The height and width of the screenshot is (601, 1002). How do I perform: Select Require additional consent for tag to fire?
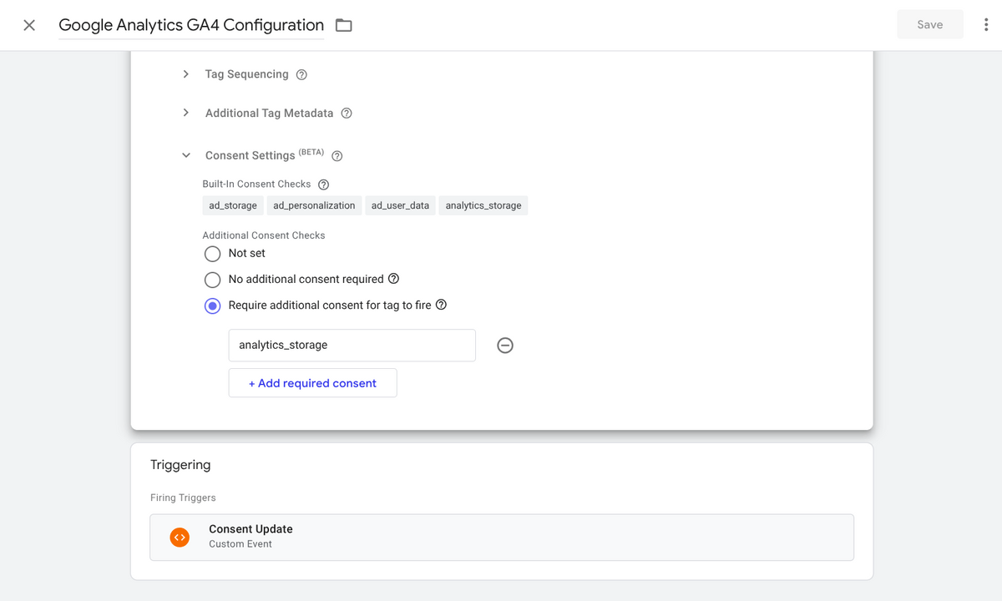212,306
